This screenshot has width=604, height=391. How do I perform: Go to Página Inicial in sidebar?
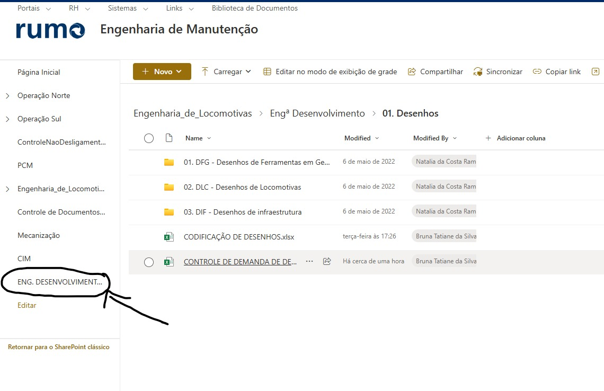pos(39,73)
